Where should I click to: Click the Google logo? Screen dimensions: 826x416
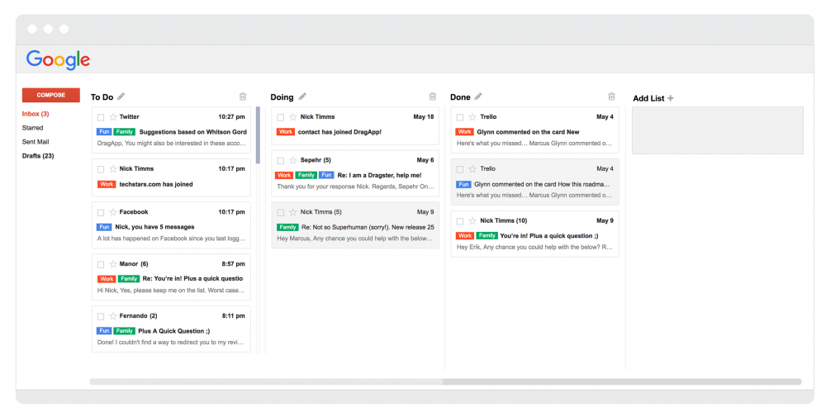(x=58, y=59)
